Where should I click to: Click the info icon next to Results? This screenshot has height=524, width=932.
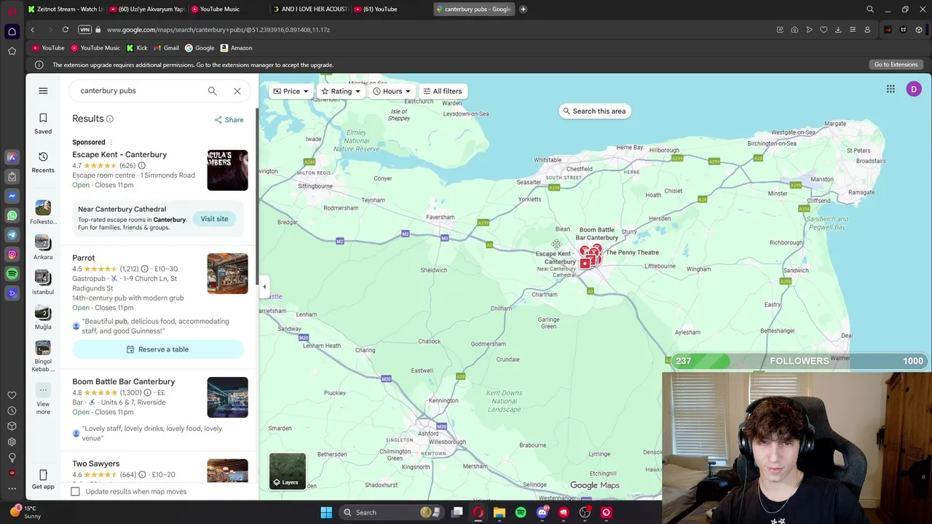point(110,119)
